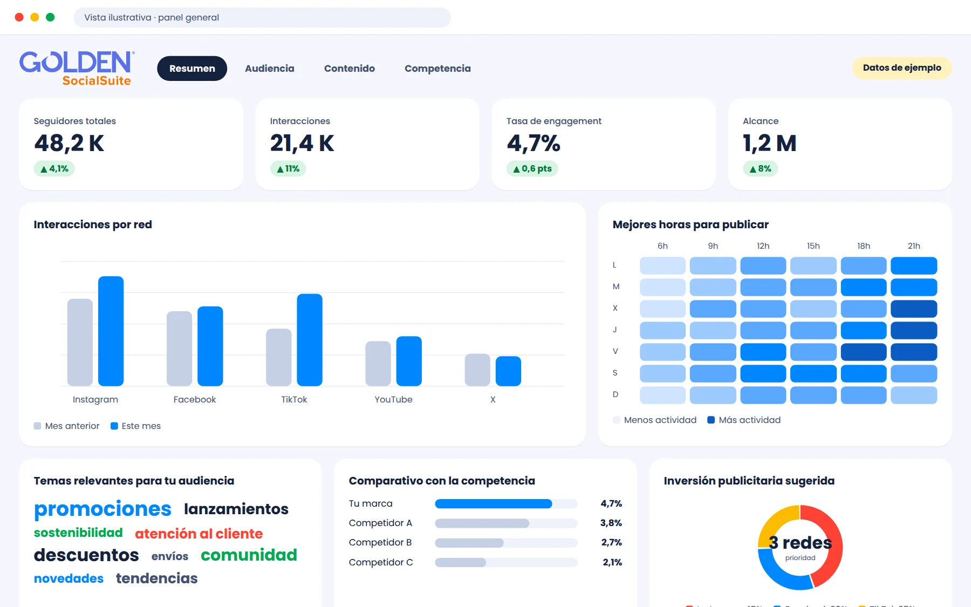
Task: Click the Menos actividad legend swatch
Action: pos(617,420)
